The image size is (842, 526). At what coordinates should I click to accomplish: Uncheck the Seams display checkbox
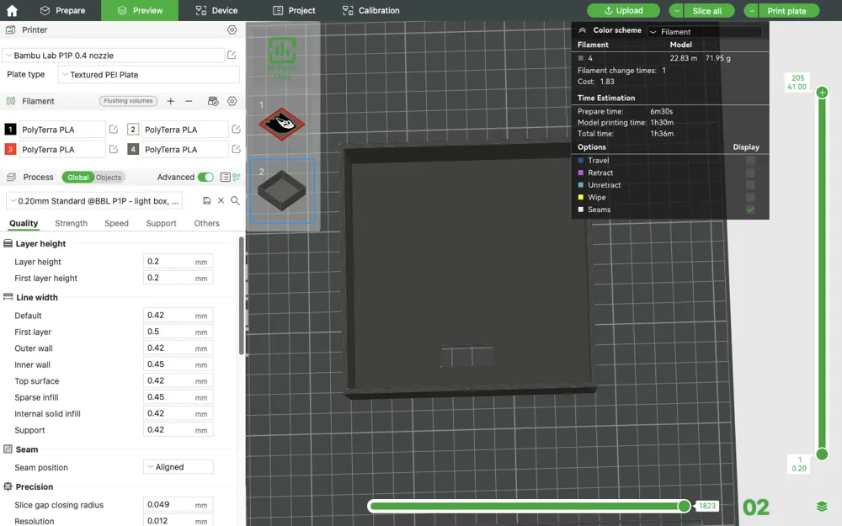click(x=750, y=210)
